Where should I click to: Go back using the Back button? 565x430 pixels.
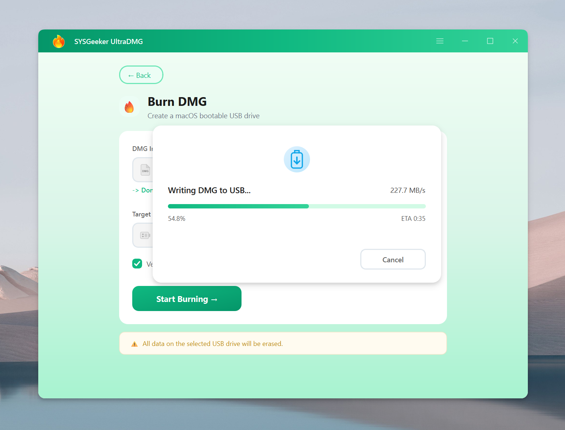coord(141,75)
